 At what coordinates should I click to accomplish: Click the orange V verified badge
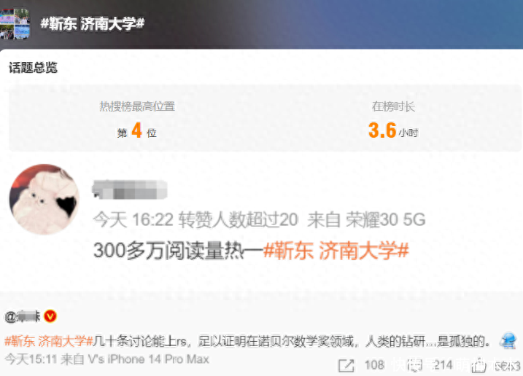click(x=50, y=316)
